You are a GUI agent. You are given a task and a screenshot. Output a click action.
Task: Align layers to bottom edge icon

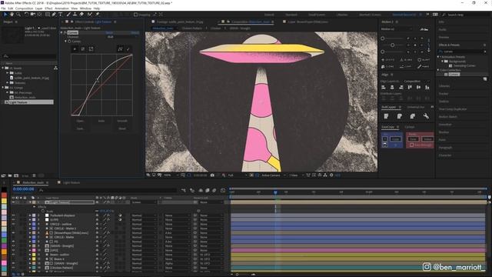click(x=427, y=87)
